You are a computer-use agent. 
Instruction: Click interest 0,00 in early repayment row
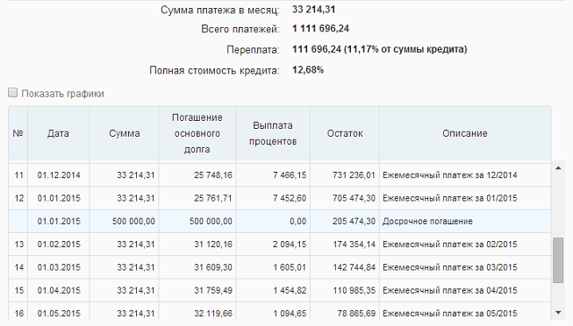tap(298, 221)
